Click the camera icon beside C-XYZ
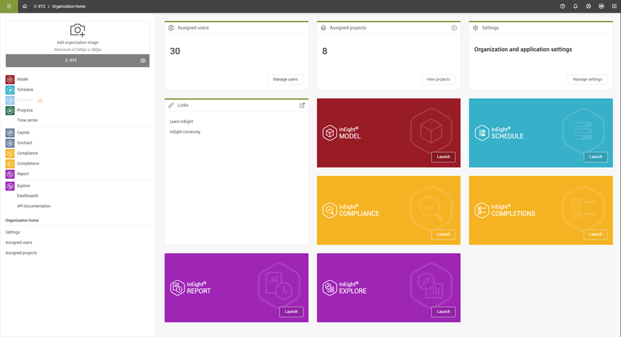621x337 pixels. (x=143, y=61)
